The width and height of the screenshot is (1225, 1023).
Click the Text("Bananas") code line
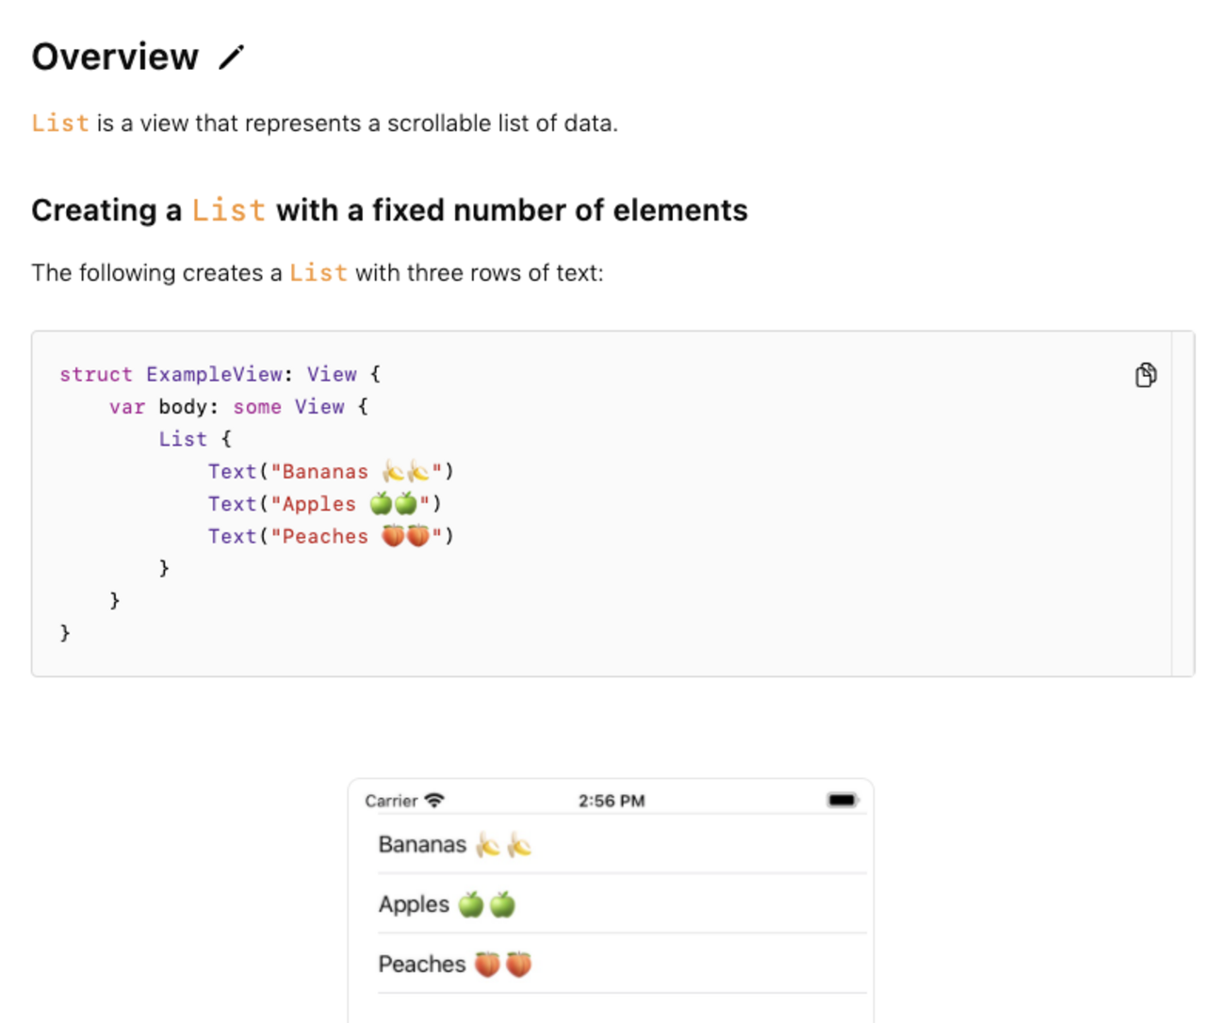331,472
